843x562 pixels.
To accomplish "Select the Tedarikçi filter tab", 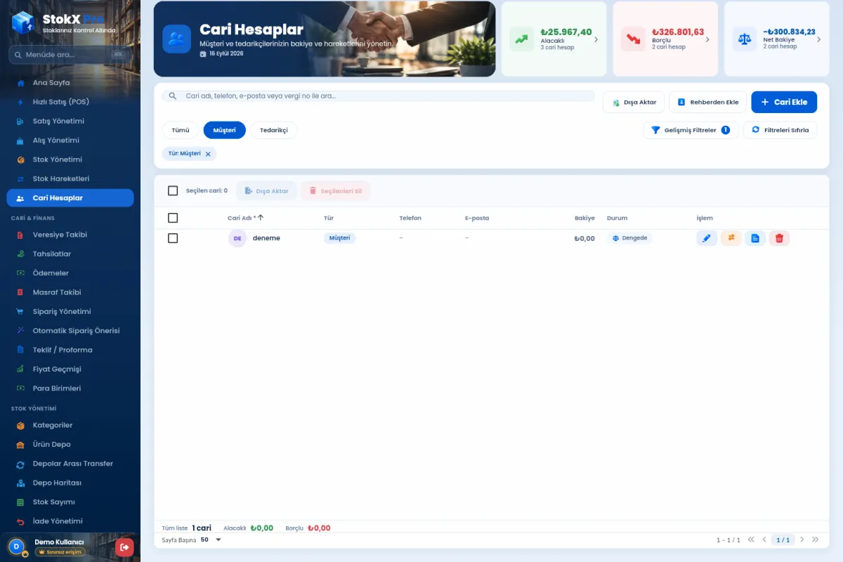I will click(x=274, y=130).
